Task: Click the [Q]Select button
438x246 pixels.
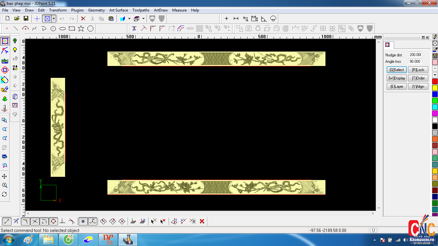Action: pyautogui.click(x=397, y=70)
